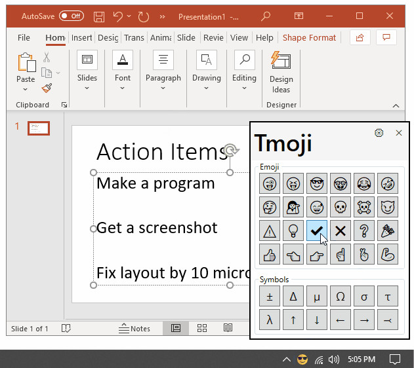414x368 pixels.
Task: Open the Transitions tab
Action: [x=134, y=38]
